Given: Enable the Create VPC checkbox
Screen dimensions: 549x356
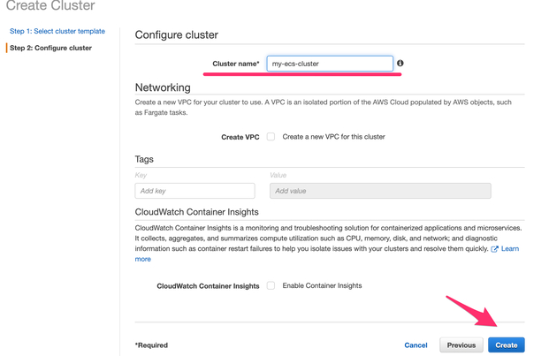Looking at the screenshot, I should click(x=271, y=137).
